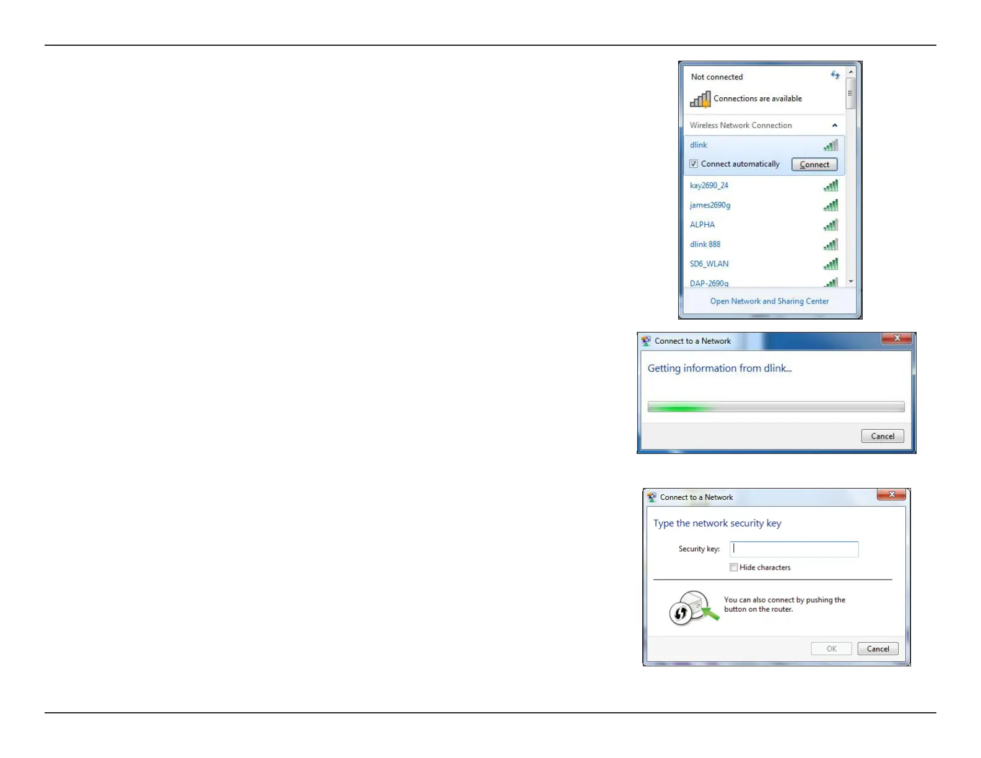Cancel the security key dialog

coord(878,649)
